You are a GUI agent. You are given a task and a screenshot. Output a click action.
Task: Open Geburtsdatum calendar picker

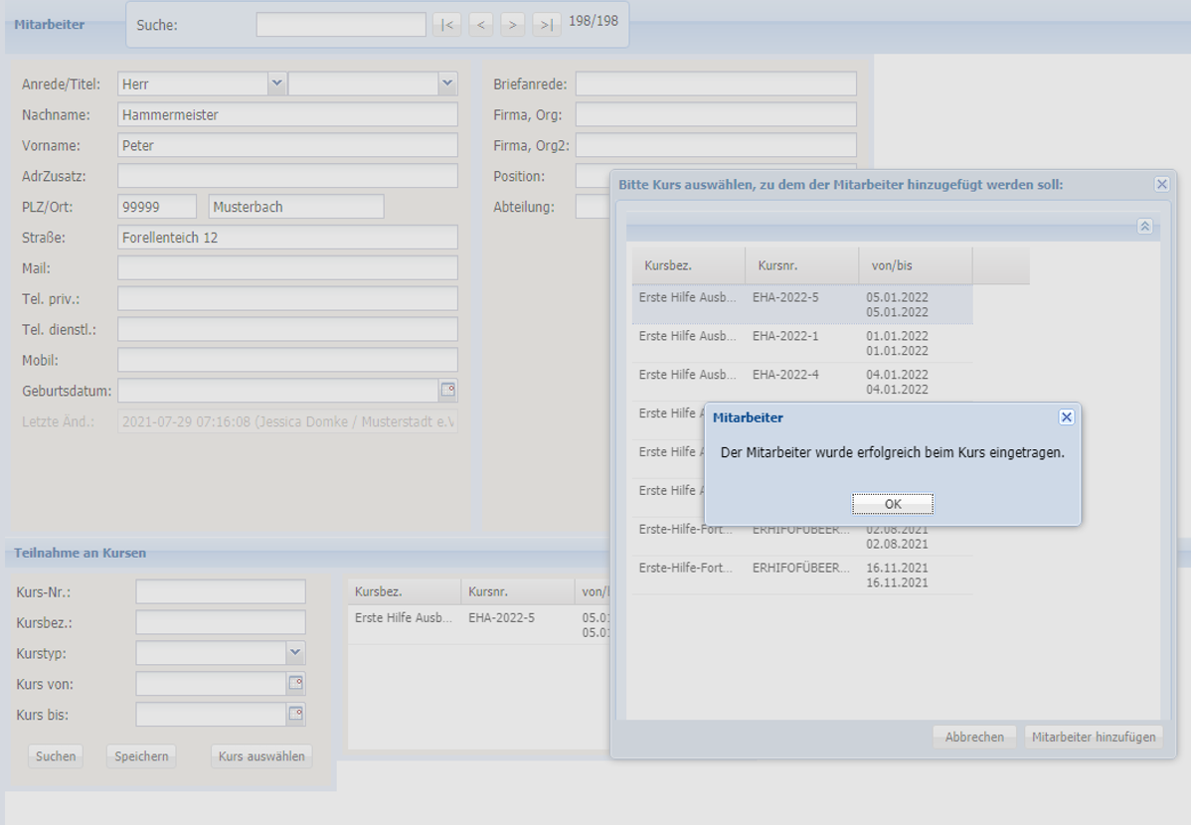click(447, 391)
